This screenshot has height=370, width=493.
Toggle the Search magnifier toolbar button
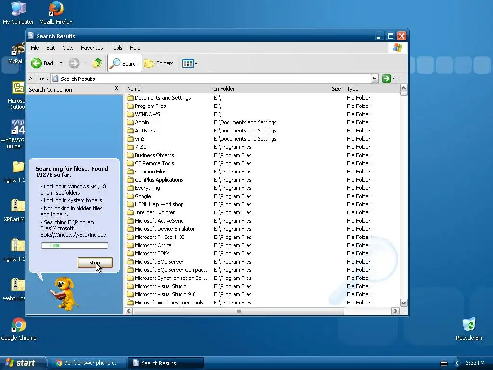point(125,63)
